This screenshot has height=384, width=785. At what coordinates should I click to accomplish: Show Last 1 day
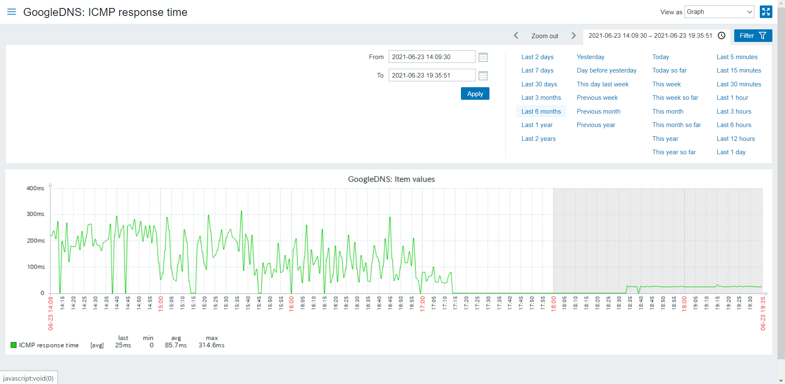click(x=731, y=152)
